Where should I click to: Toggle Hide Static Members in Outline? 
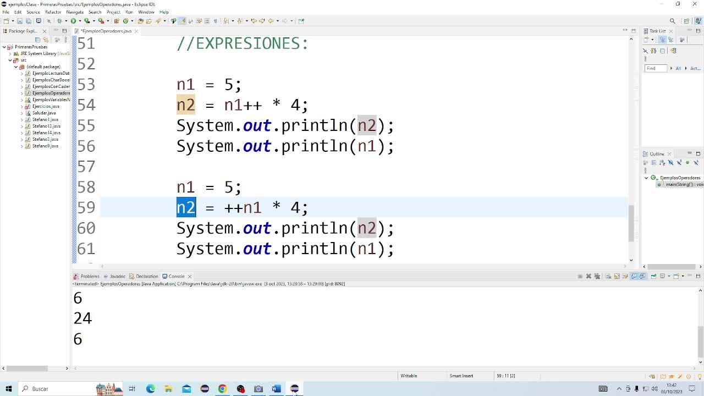coord(679,162)
